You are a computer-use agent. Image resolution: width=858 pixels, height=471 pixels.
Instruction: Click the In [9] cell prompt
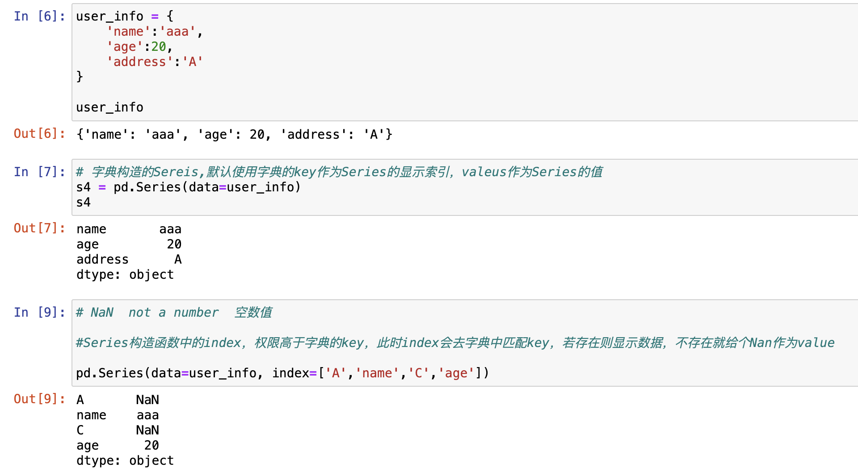[39, 313]
